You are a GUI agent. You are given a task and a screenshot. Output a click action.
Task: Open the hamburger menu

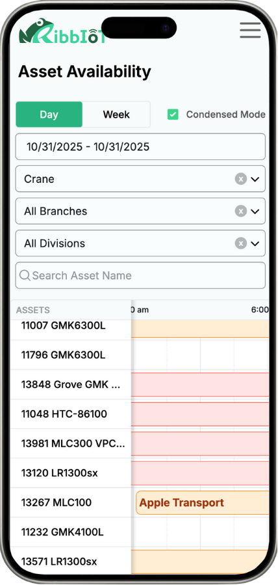pyautogui.click(x=250, y=30)
